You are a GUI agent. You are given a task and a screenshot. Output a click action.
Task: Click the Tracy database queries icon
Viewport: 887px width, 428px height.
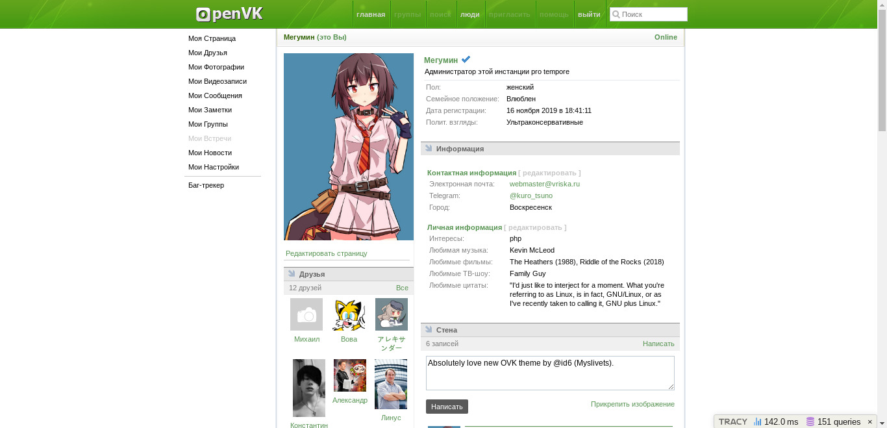coord(810,422)
